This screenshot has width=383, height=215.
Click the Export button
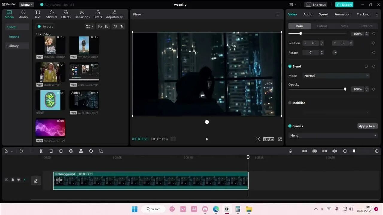344,4
